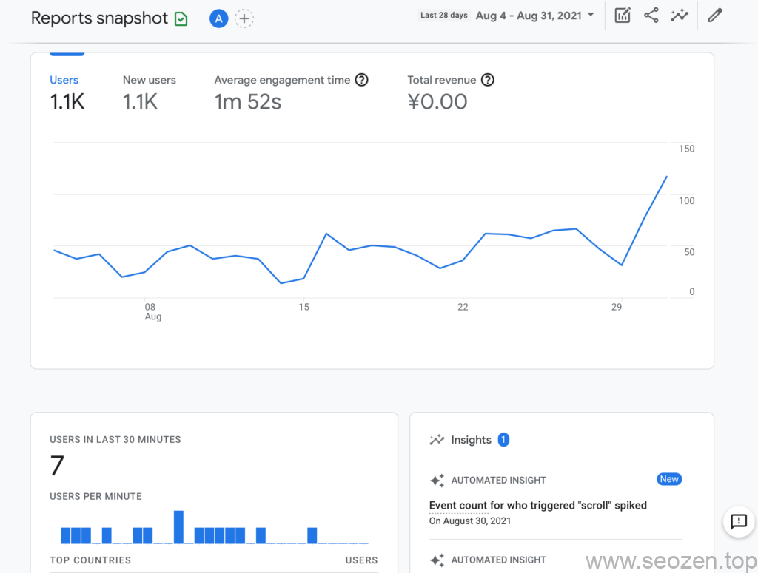Open help for Average engagement time

[361, 80]
